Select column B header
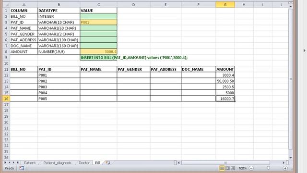Image resolution: width=307 pixels, height=173 pixels. [x=59, y=4]
